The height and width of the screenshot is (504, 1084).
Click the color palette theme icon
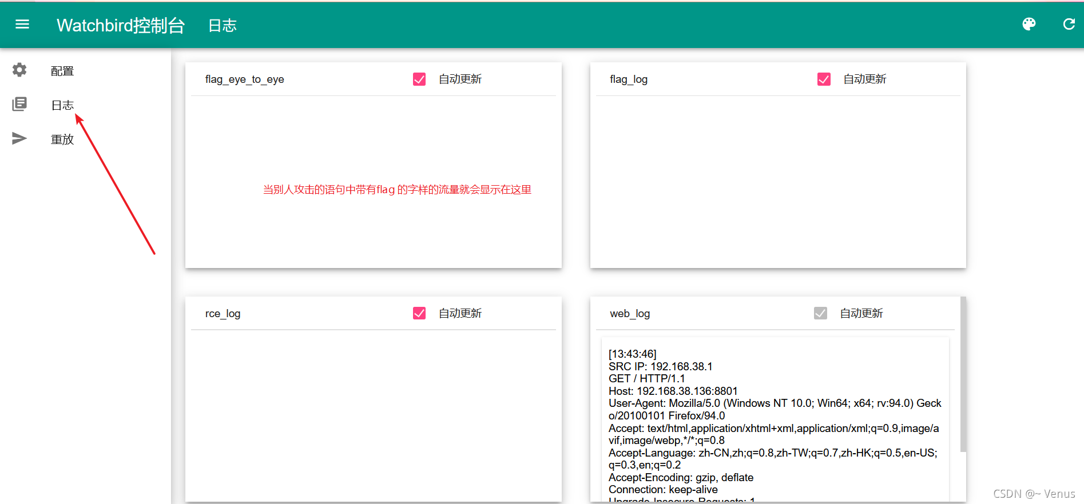tap(1029, 24)
